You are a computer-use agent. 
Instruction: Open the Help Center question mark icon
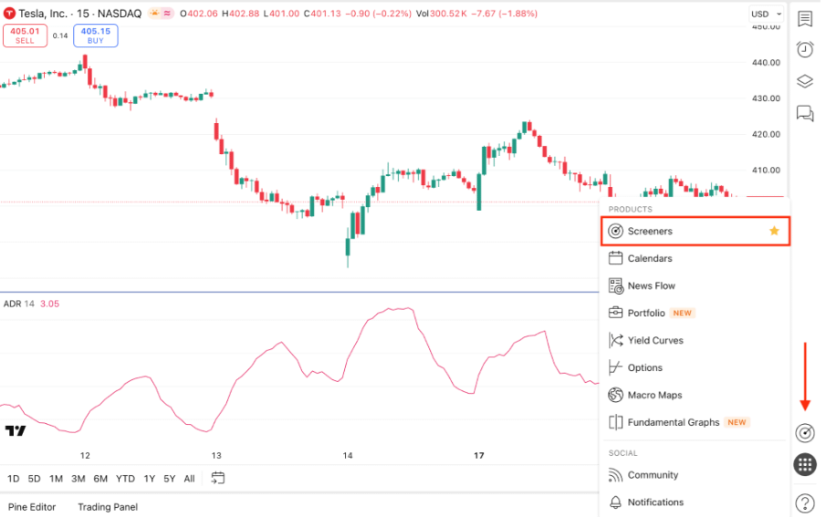(x=804, y=502)
